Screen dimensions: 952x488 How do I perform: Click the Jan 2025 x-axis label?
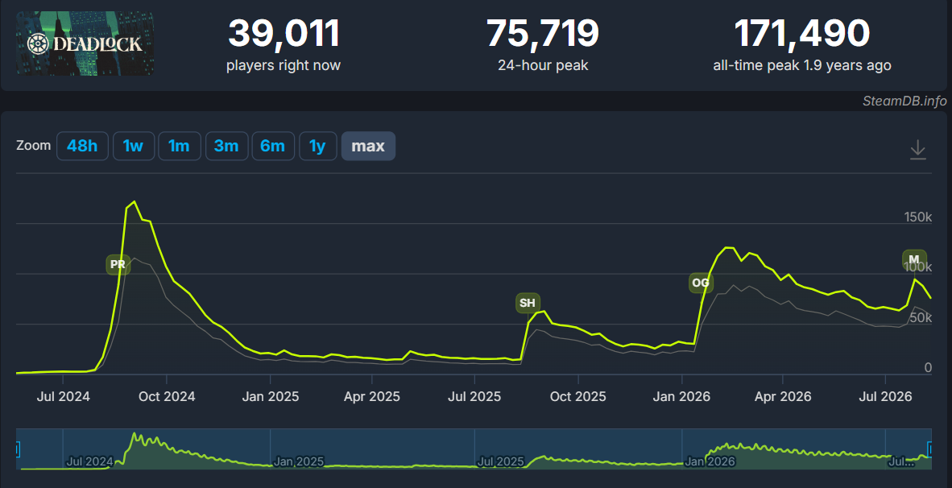pos(270,396)
